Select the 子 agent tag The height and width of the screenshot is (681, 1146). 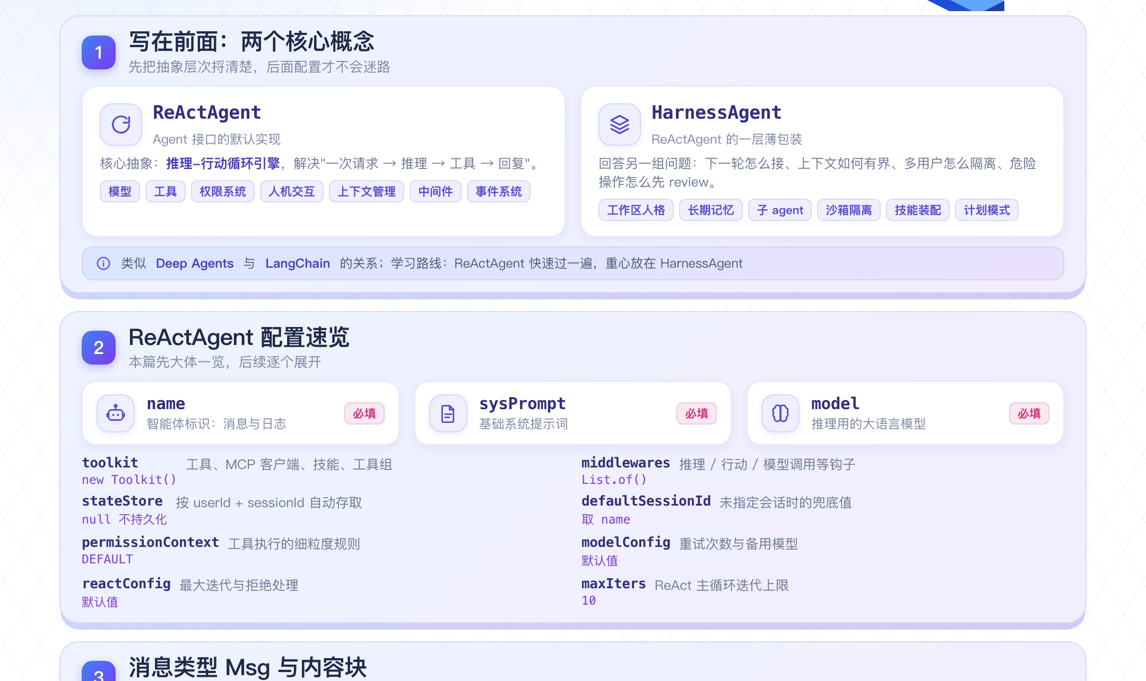780,210
